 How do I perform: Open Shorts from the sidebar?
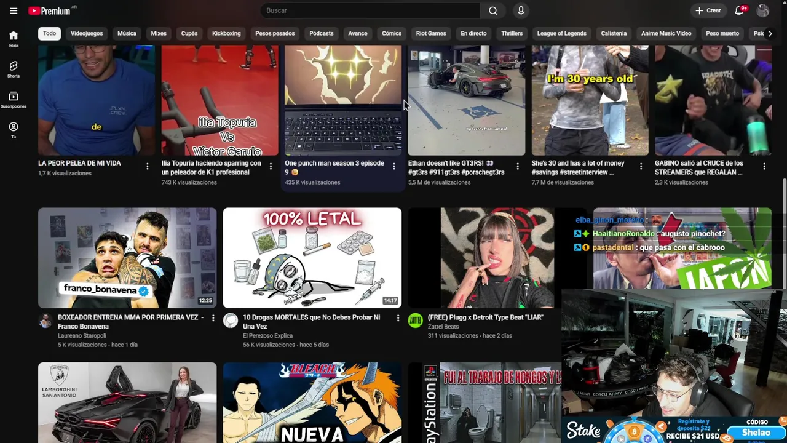(x=14, y=69)
